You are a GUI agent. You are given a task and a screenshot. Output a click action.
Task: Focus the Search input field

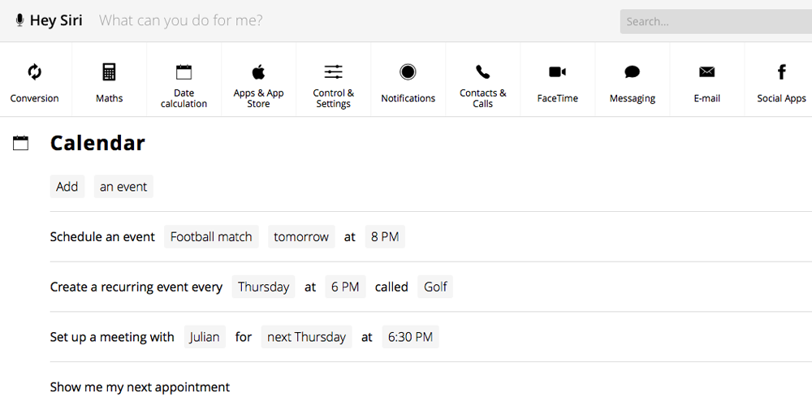pyautogui.click(x=715, y=22)
